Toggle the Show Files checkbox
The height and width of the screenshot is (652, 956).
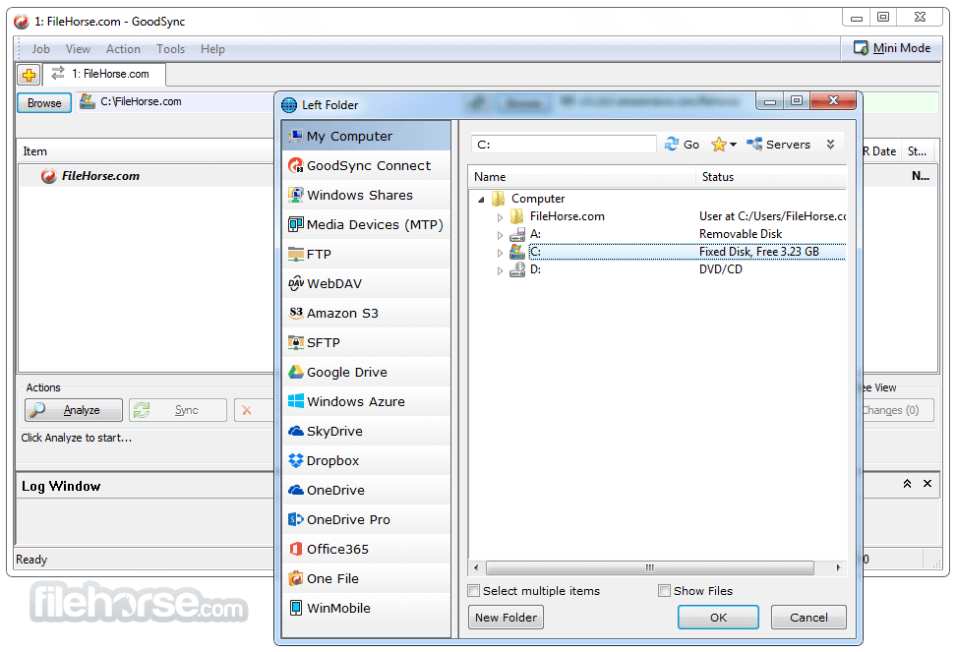pyautogui.click(x=664, y=591)
